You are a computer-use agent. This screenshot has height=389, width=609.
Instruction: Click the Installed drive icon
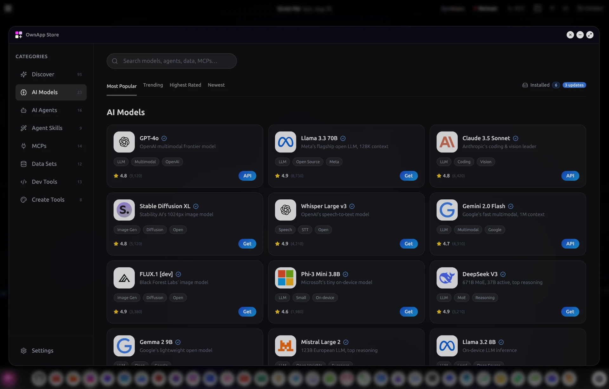coord(525,85)
